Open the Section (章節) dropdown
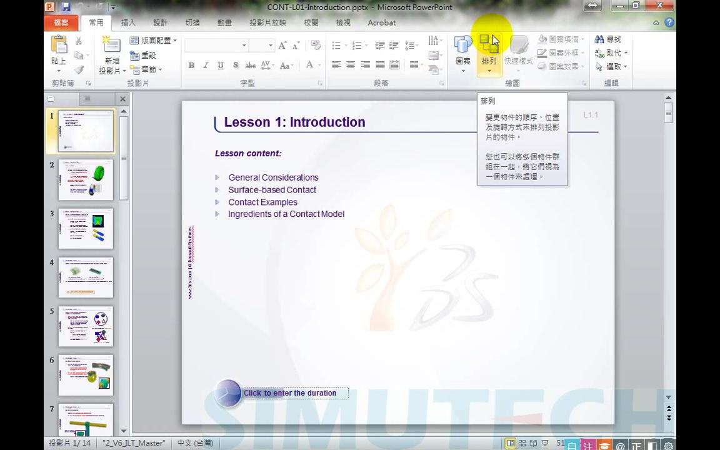 point(146,69)
